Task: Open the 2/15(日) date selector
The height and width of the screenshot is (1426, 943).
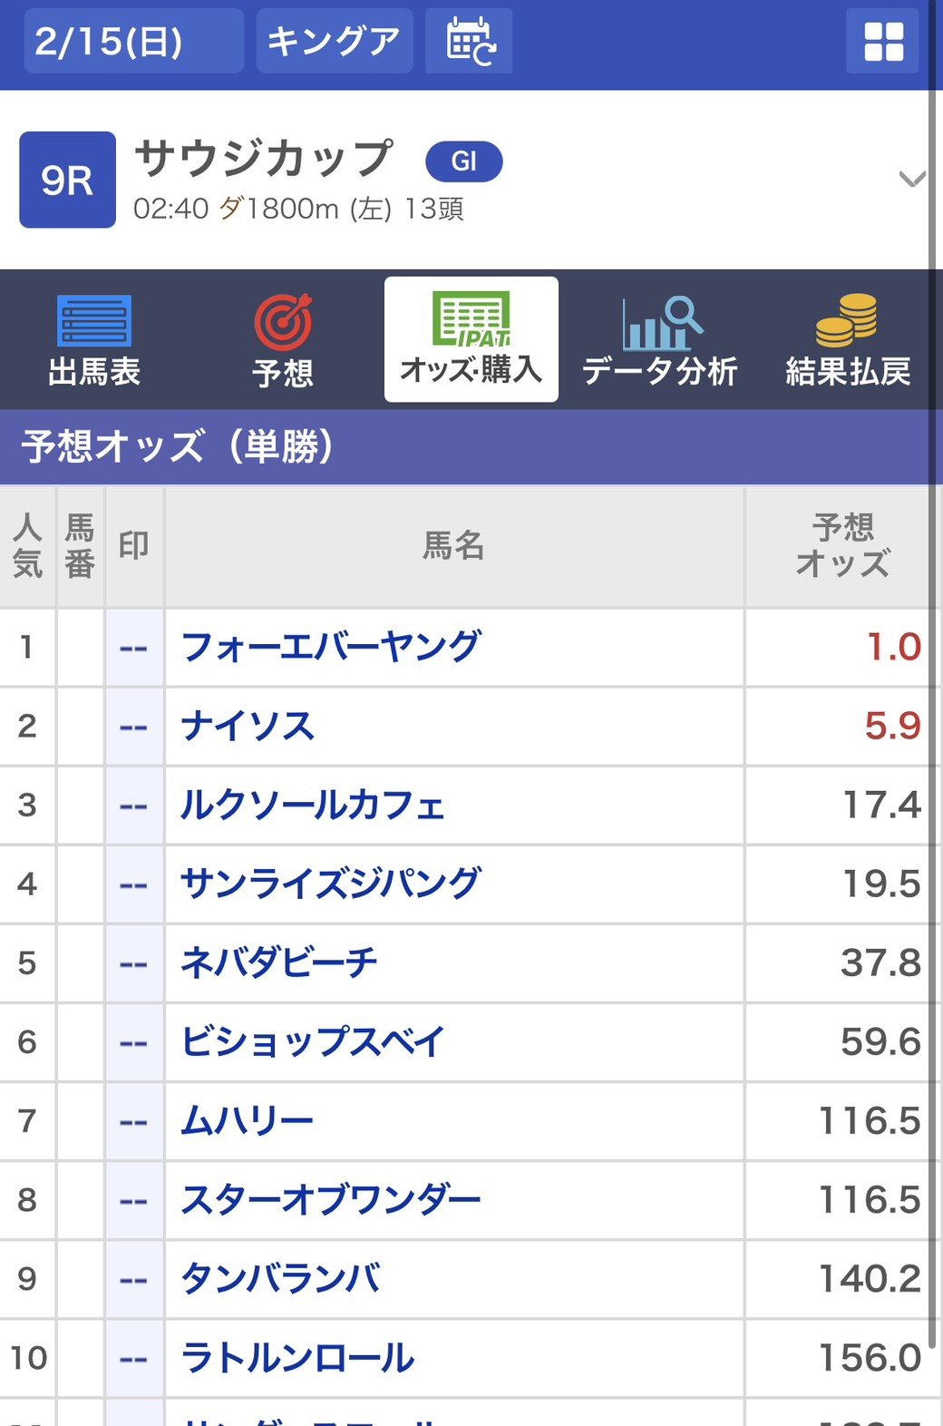Action: [133, 42]
